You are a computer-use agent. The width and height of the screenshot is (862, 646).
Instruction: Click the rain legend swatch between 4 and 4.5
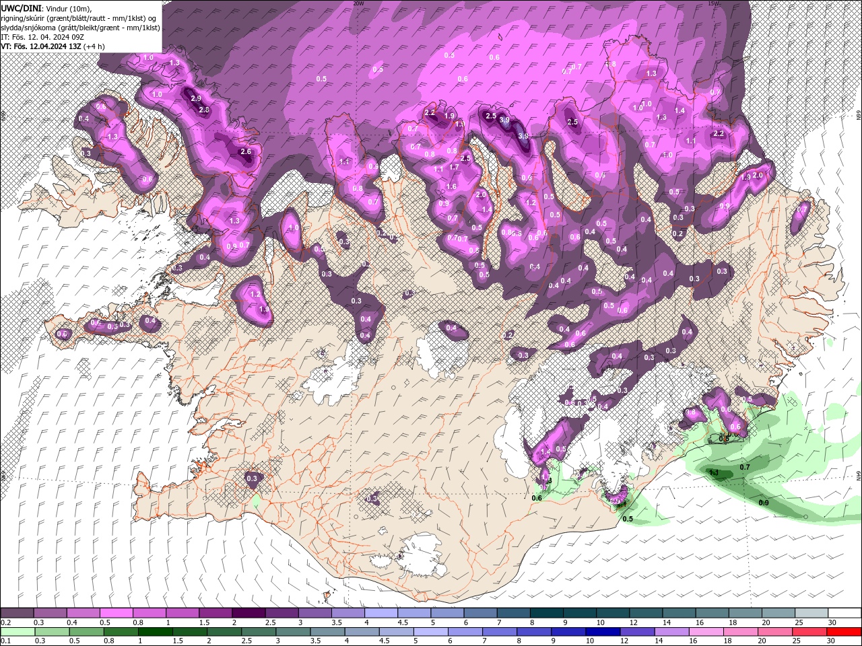pyautogui.click(x=362, y=632)
